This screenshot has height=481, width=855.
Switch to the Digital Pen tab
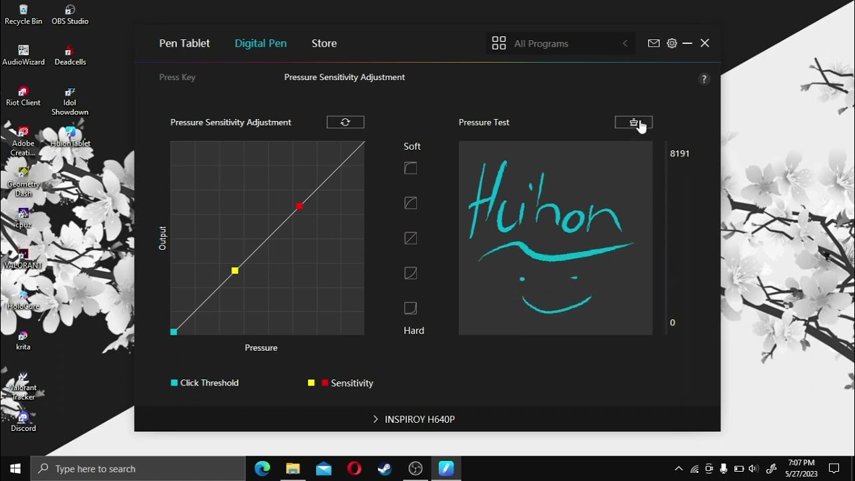pyautogui.click(x=261, y=43)
